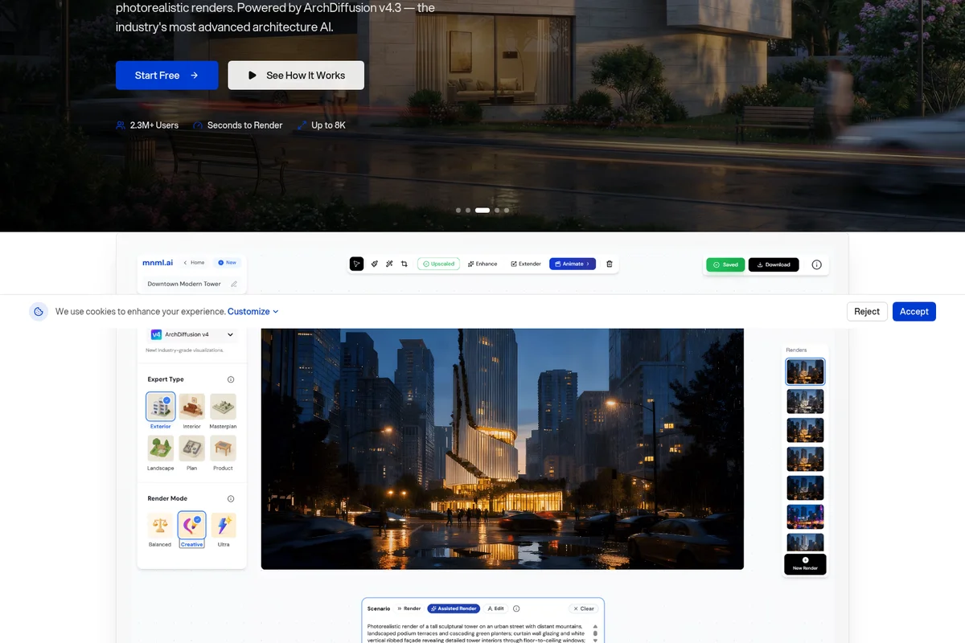Select the arrow selection tool in the toolbar
This screenshot has width=965, height=643.
pos(357,264)
